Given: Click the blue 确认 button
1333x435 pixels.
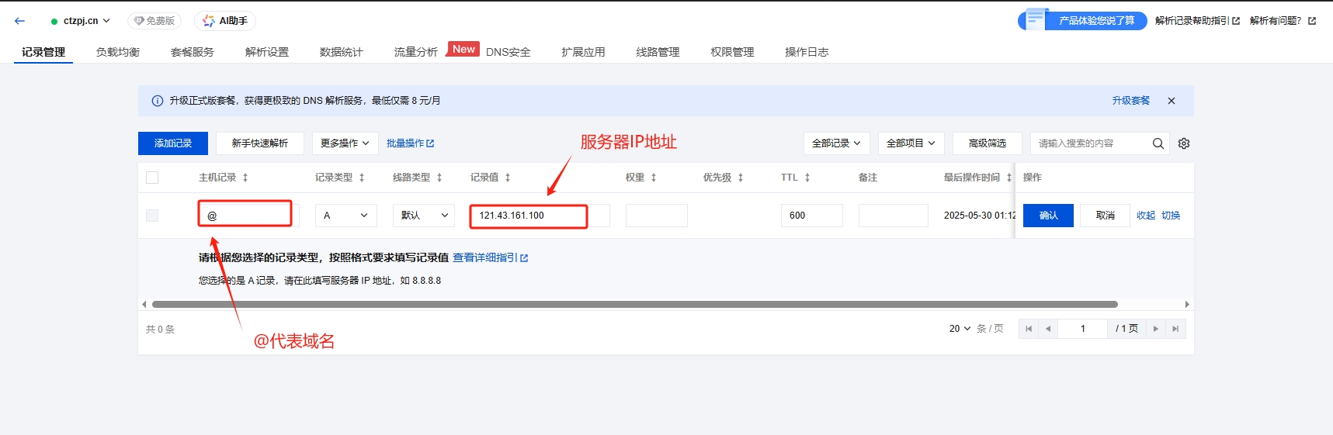Looking at the screenshot, I should [x=1048, y=216].
